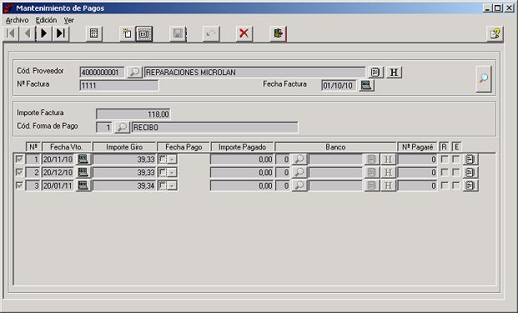Click the red X delete icon
Screen dimensions: 518x313
click(x=244, y=33)
